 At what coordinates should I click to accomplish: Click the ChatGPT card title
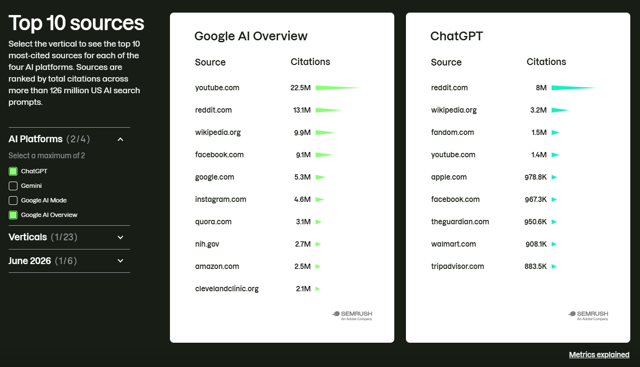pos(456,36)
